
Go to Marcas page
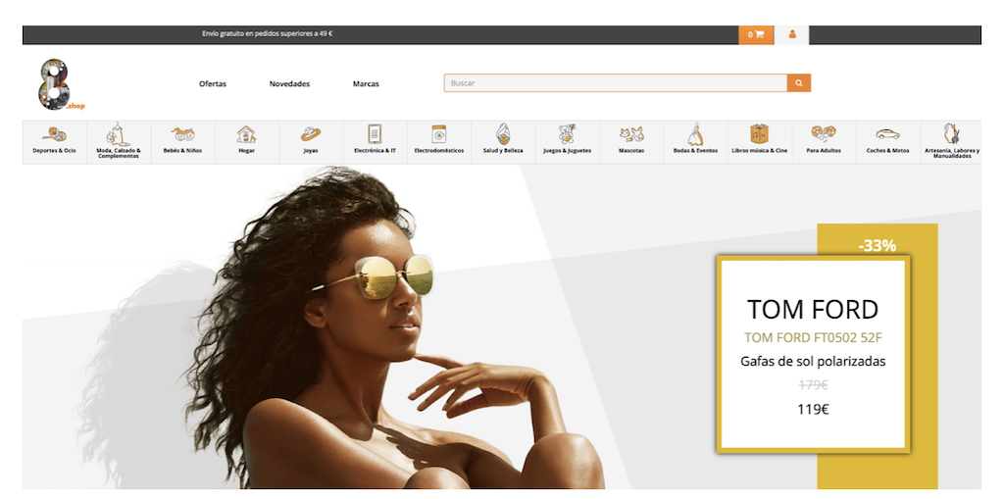point(366,84)
